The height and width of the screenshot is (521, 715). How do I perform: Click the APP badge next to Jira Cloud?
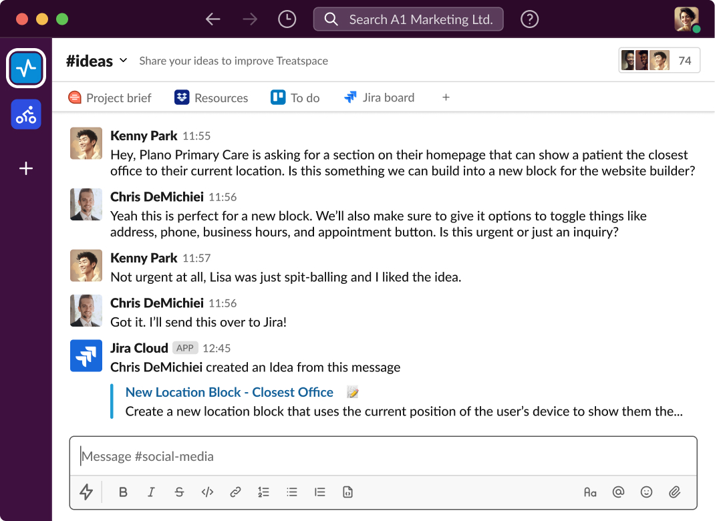point(185,348)
